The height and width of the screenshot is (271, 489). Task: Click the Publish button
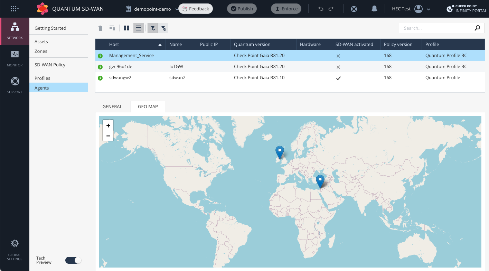click(242, 9)
